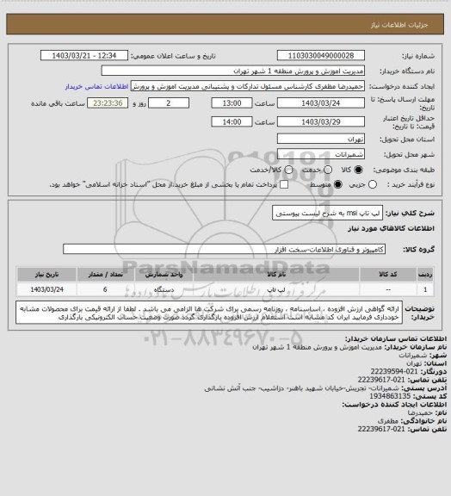
Task: Click the لپ تاپ cell in goods table
Action: [x=276, y=289]
